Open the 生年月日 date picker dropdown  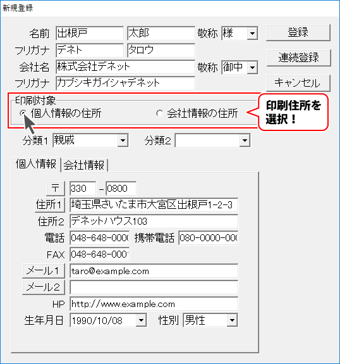tap(141, 320)
